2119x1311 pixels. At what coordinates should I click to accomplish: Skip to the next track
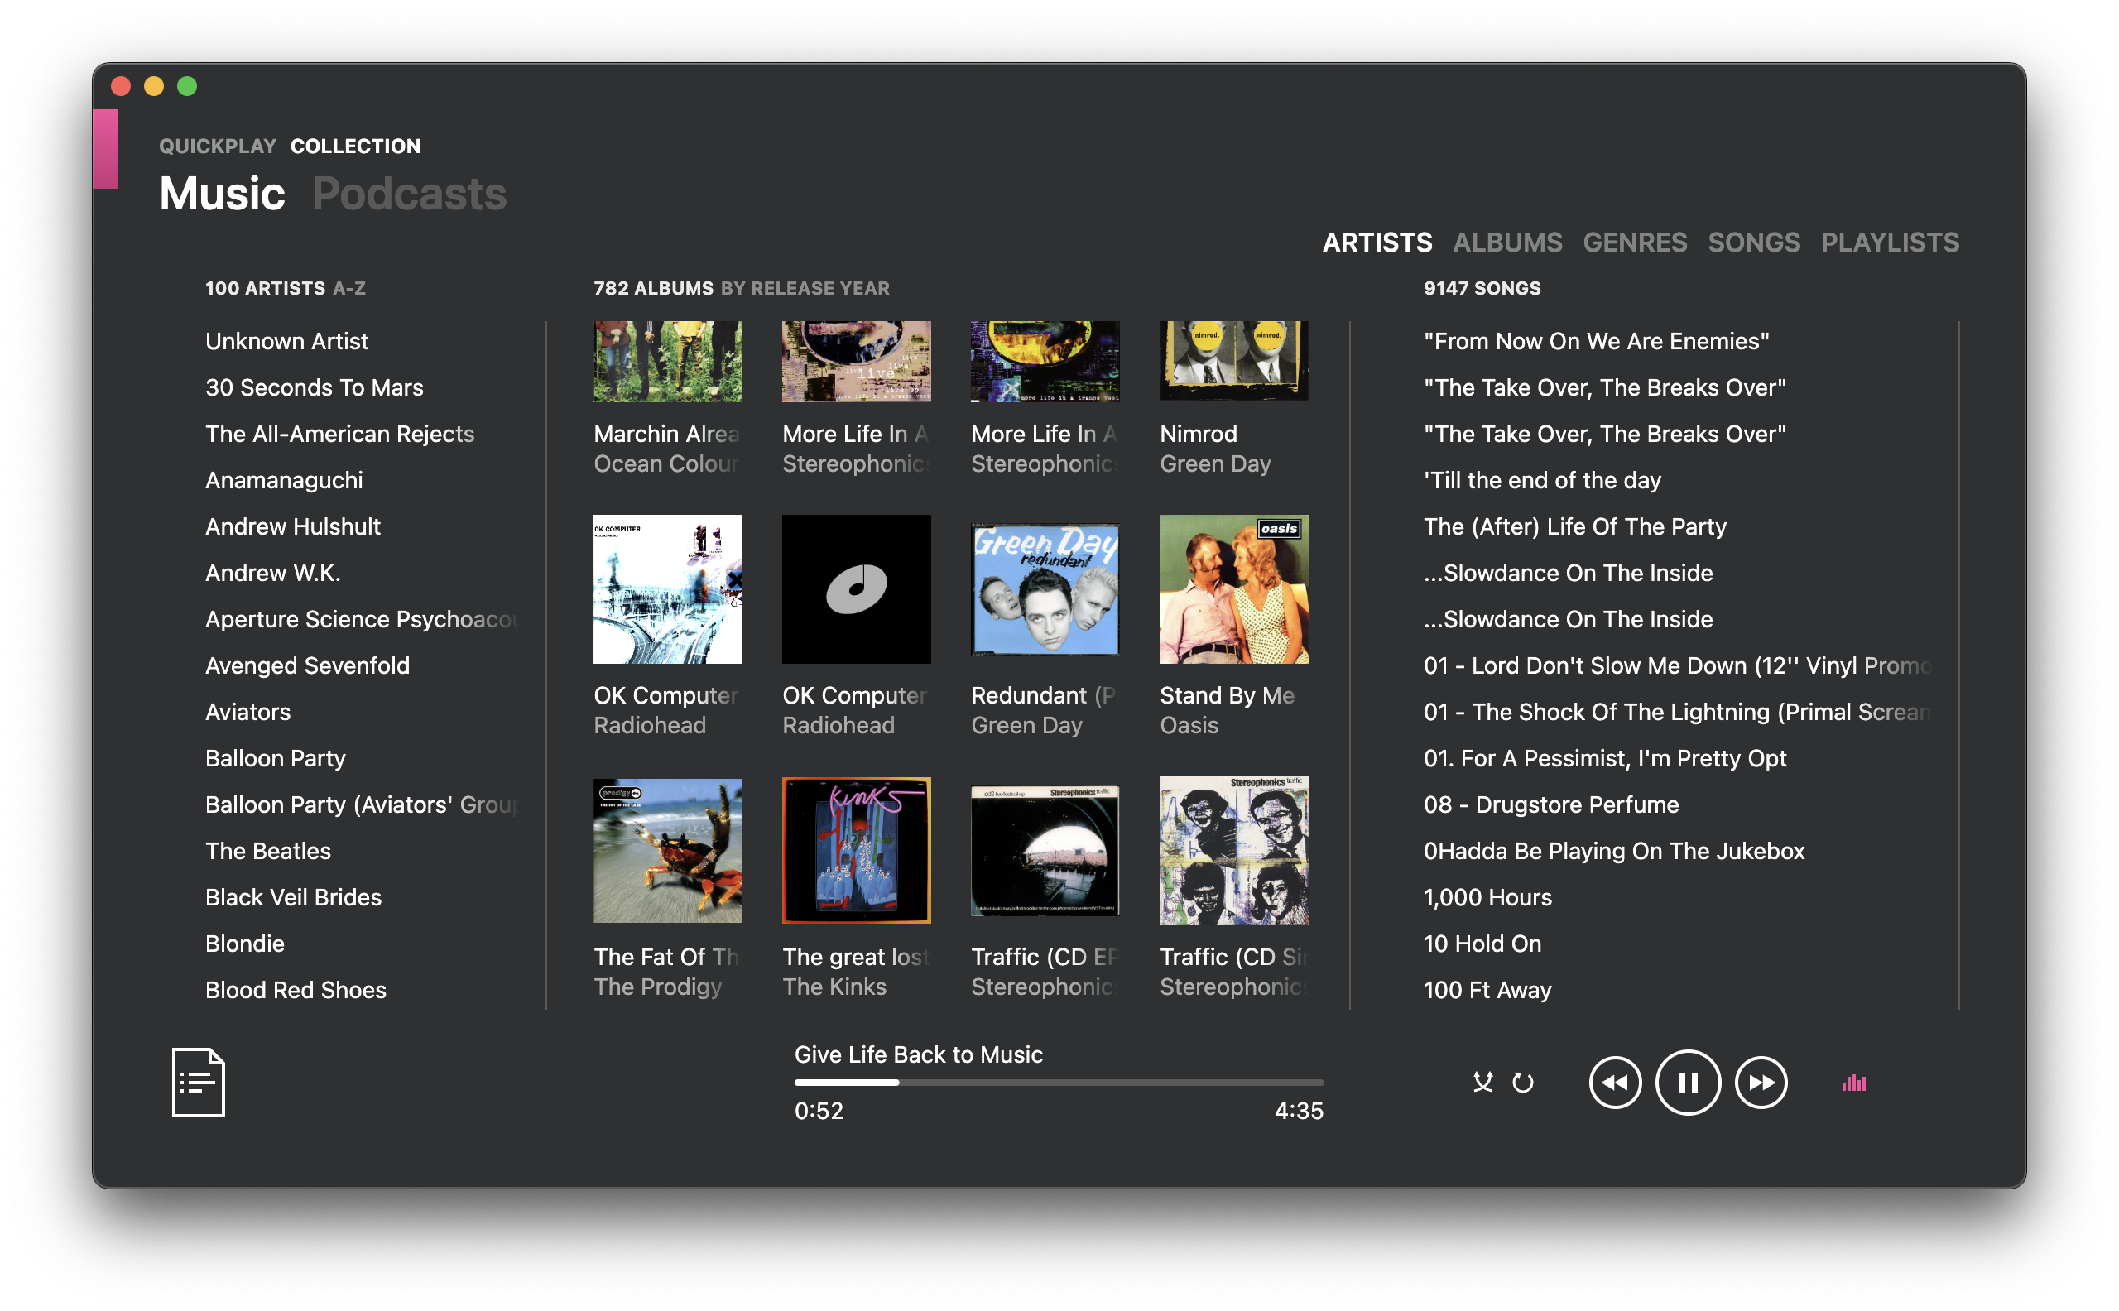coord(1761,1082)
